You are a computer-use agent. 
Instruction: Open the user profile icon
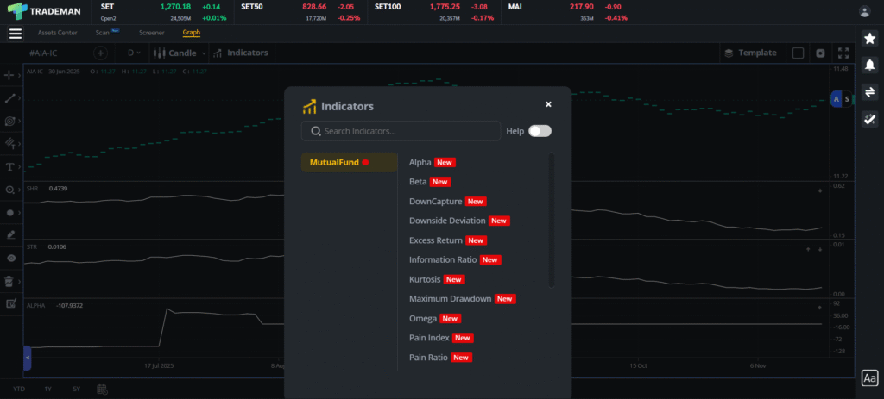865,11
